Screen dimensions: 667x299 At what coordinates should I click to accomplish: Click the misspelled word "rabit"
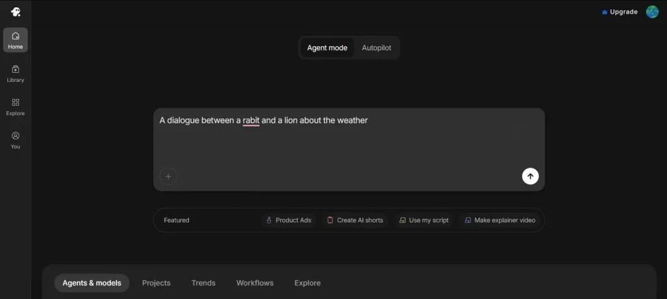[251, 121]
